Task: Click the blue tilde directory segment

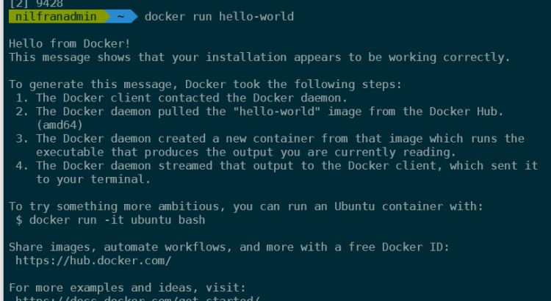Action: [x=121, y=16]
